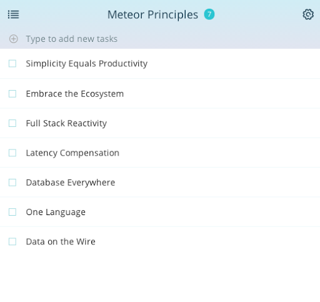Viewport: 320px width, 302px height.
Task: Open the lists menu hamburger icon
Action: [x=14, y=14]
